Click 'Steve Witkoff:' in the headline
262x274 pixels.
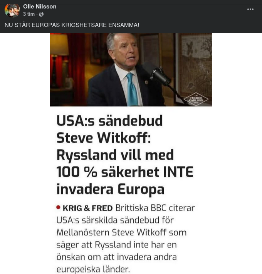[104, 138]
